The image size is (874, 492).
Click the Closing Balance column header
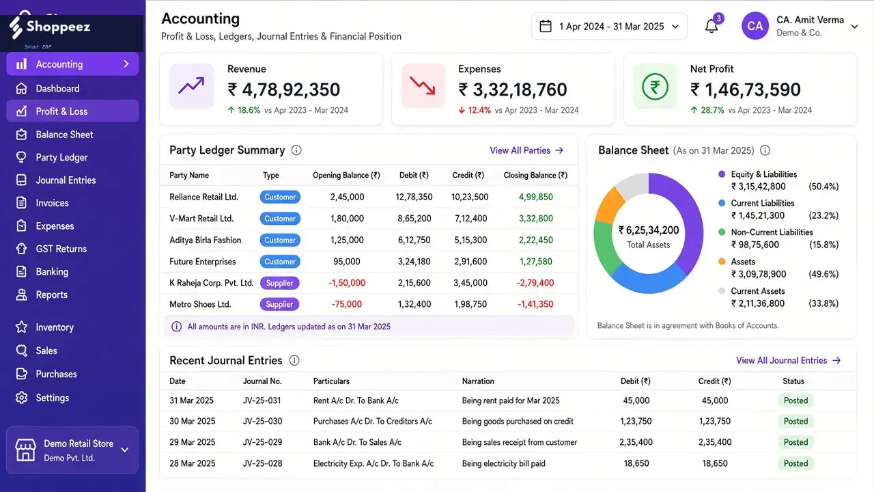click(535, 175)
